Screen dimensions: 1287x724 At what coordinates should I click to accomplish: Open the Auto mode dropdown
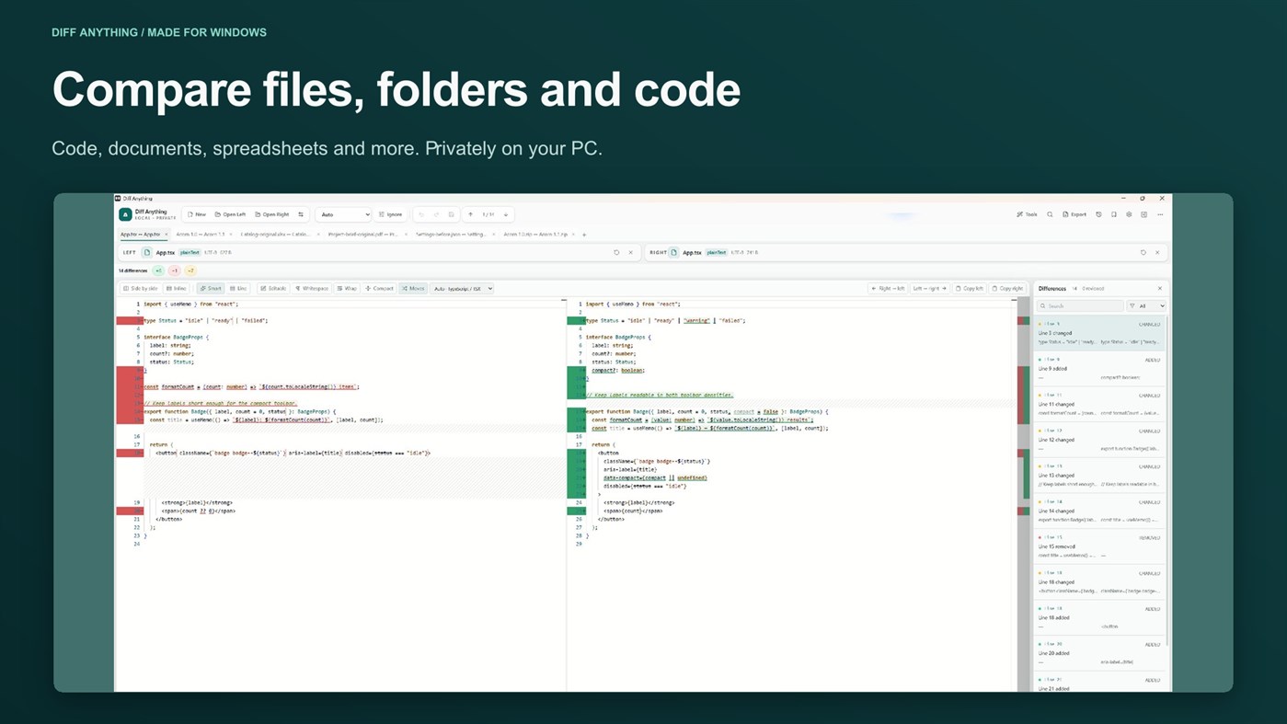click(344, 214)
